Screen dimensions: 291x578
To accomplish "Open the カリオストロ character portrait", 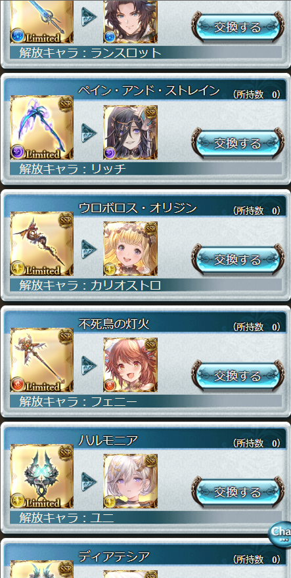I will click(130, 248).
